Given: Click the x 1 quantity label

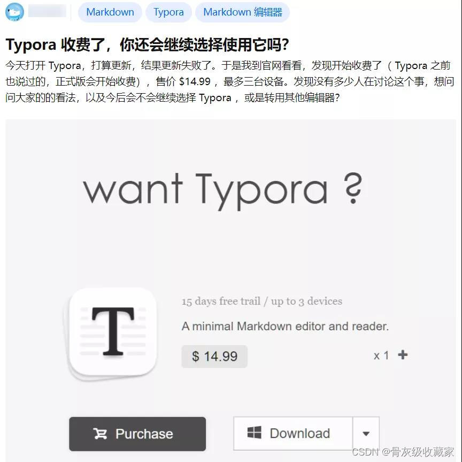Looking at the screenshot, I should pyautogui.click(x=381, y=355).
